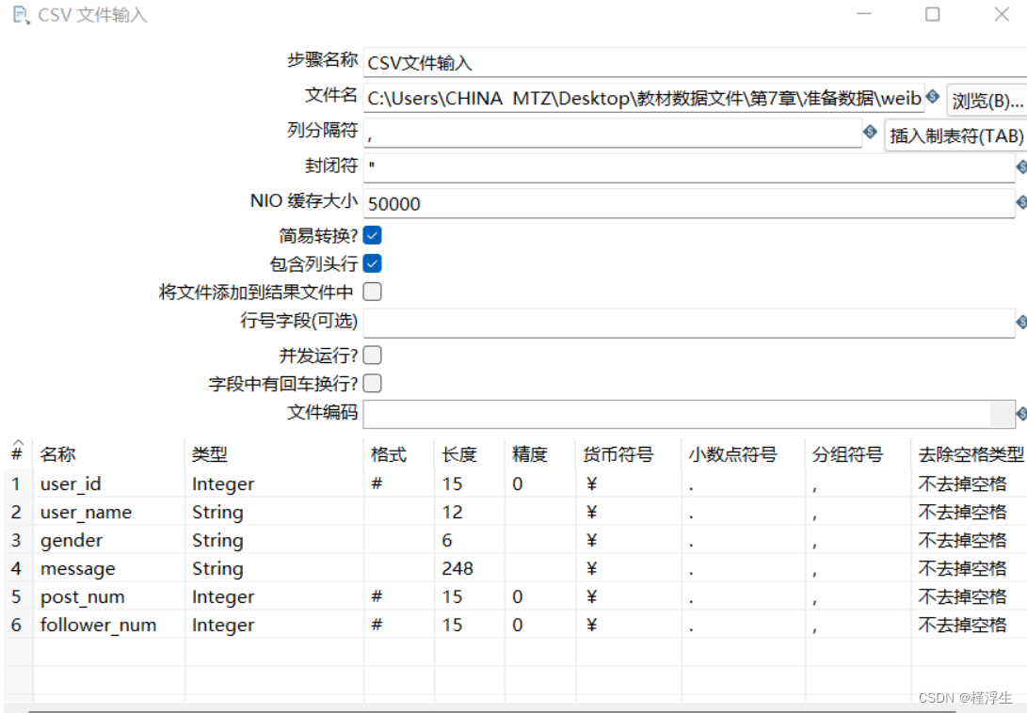Image resolution: width=1027 pixels, height=713 pixels.
Task: Check the 字段中有回车换行? option
Action: 372,383
